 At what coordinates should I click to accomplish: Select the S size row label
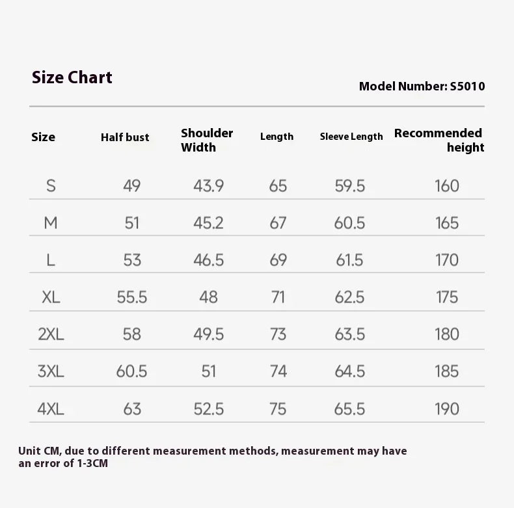[x=51, y=186]
